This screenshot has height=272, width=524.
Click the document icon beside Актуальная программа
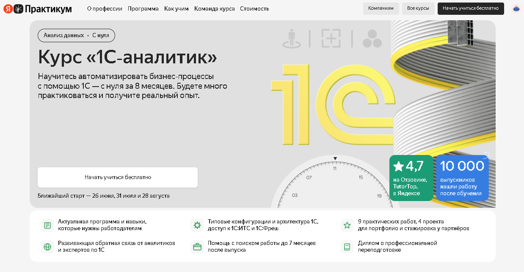pos(47,225)
